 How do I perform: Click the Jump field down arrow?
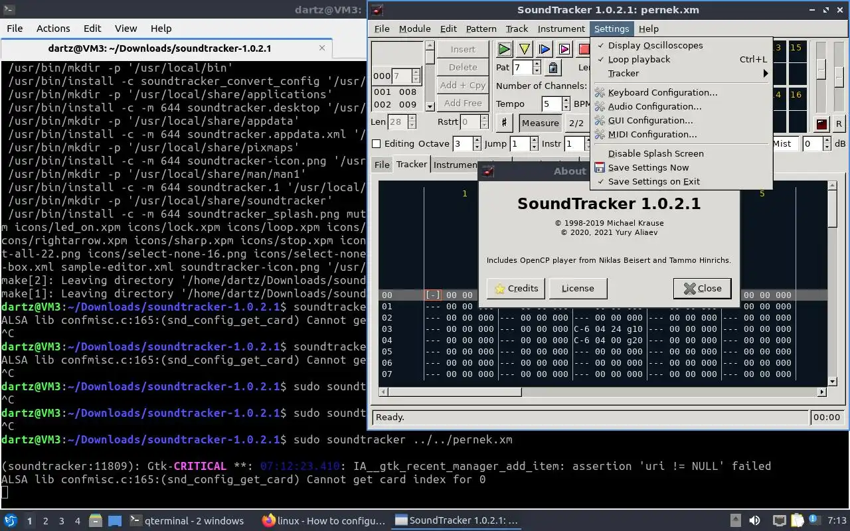click(x=534, y=147)
